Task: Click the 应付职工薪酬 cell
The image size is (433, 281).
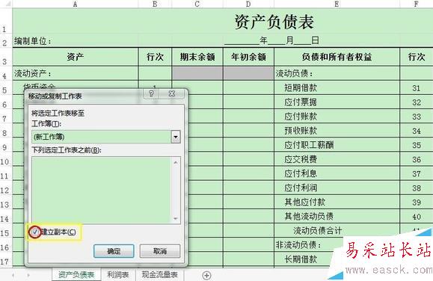Action: pyautogui.click(x=337, y=145)
